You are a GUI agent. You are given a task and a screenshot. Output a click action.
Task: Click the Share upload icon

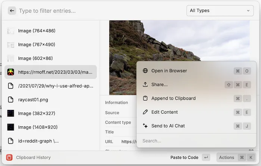pyautogui.click(x=145, y=84)
